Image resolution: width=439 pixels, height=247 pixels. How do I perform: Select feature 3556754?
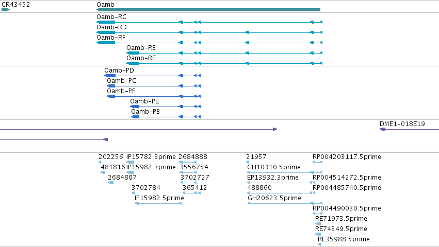point(194,167)
